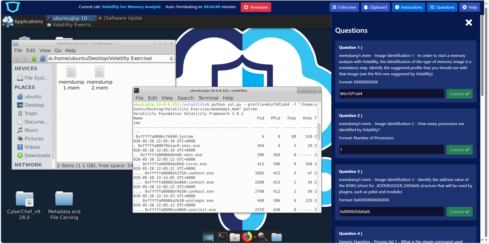Reload the folder view with the refresh icon

tap(171, 58)
